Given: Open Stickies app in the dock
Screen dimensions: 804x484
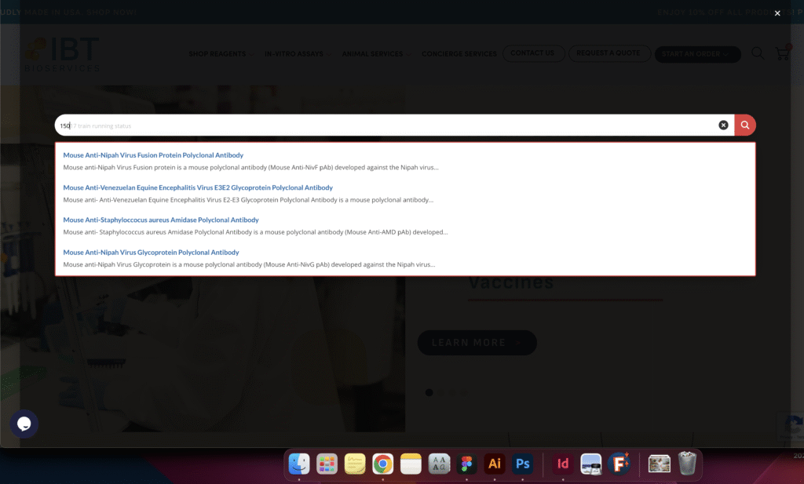Looking at the screenshot, I should click(355, 464).
